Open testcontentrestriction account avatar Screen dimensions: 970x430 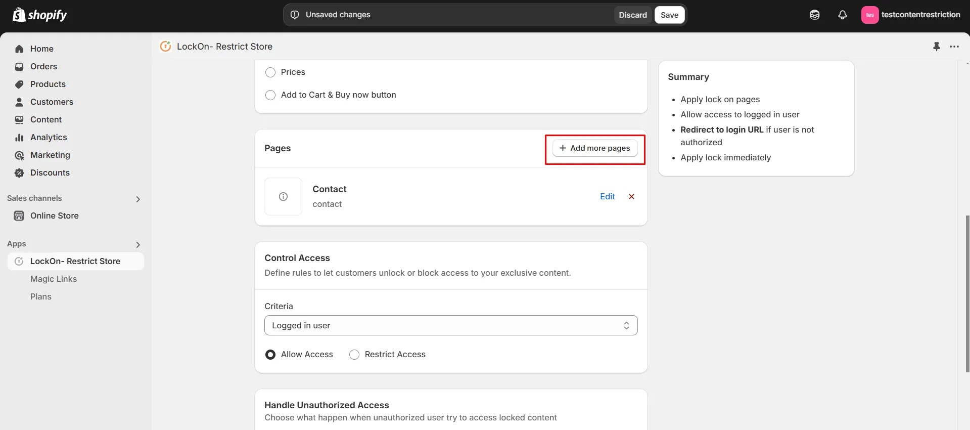[870, 15]
